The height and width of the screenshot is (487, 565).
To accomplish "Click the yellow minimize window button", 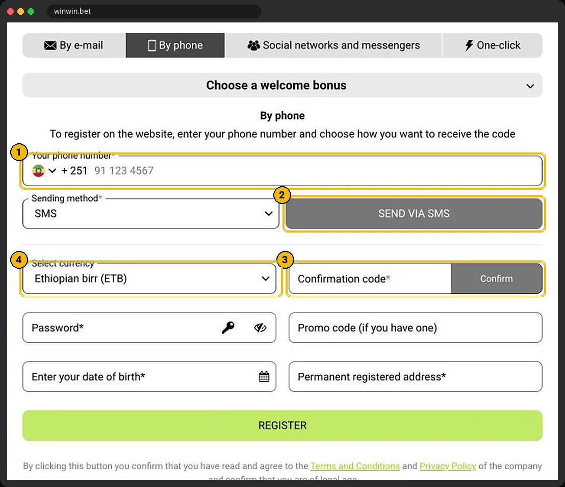I will point(20,12).
